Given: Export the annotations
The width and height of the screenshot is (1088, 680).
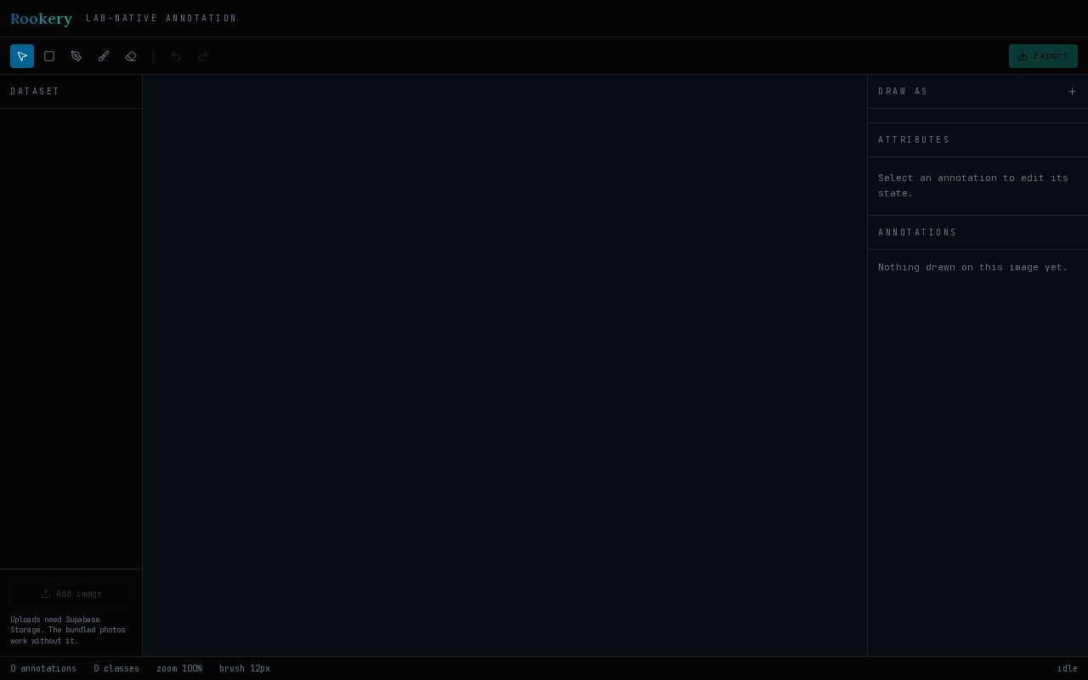Looking at the screenshot, I should (1043, 56).
